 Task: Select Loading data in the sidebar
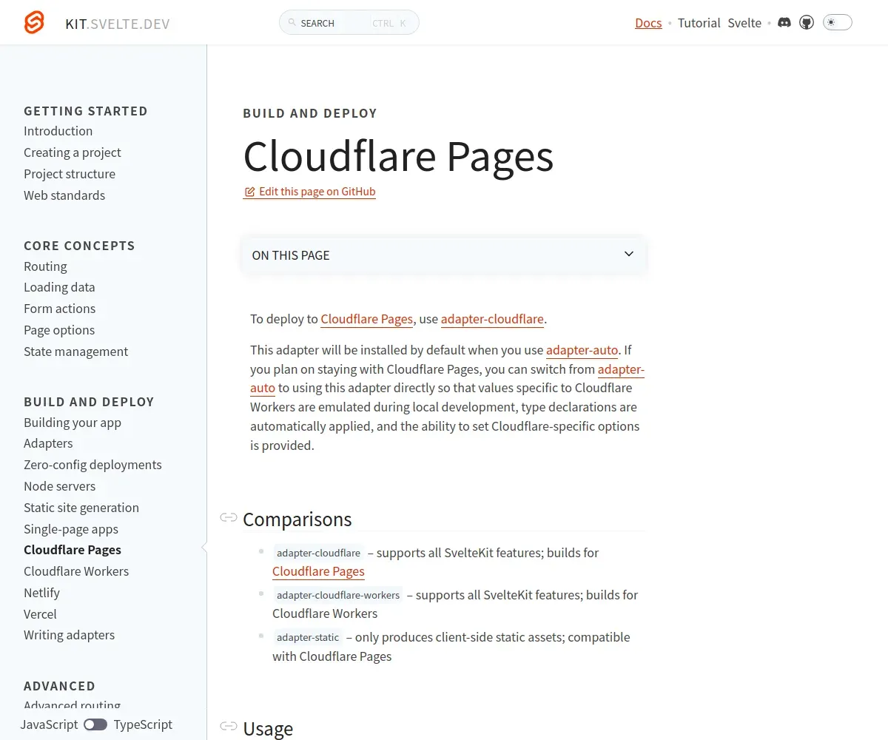59,287
